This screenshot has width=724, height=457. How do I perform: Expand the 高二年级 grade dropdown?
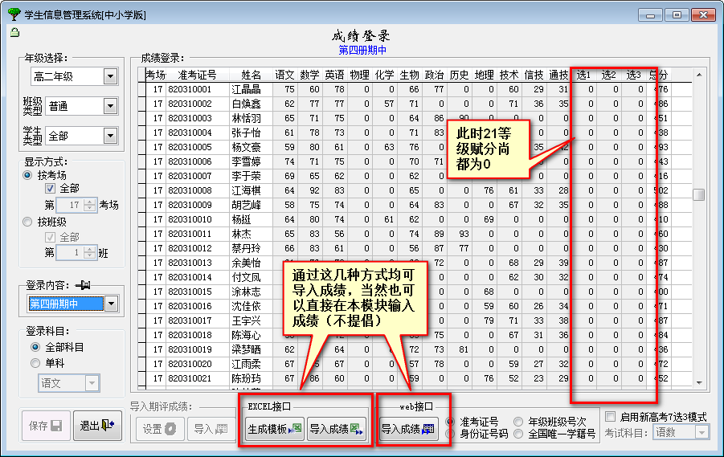point(110,77)
